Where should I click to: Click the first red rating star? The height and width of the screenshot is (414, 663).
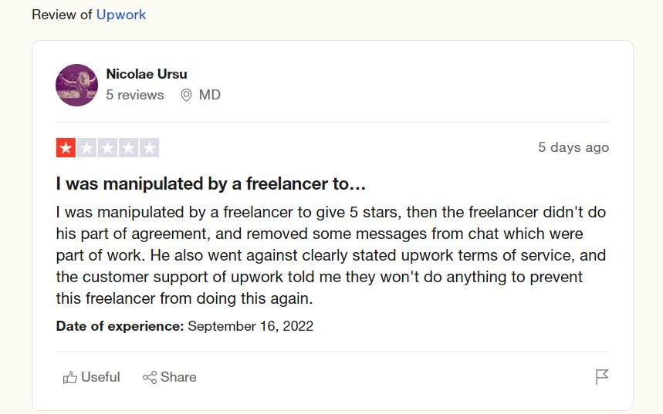coord(66,148)
